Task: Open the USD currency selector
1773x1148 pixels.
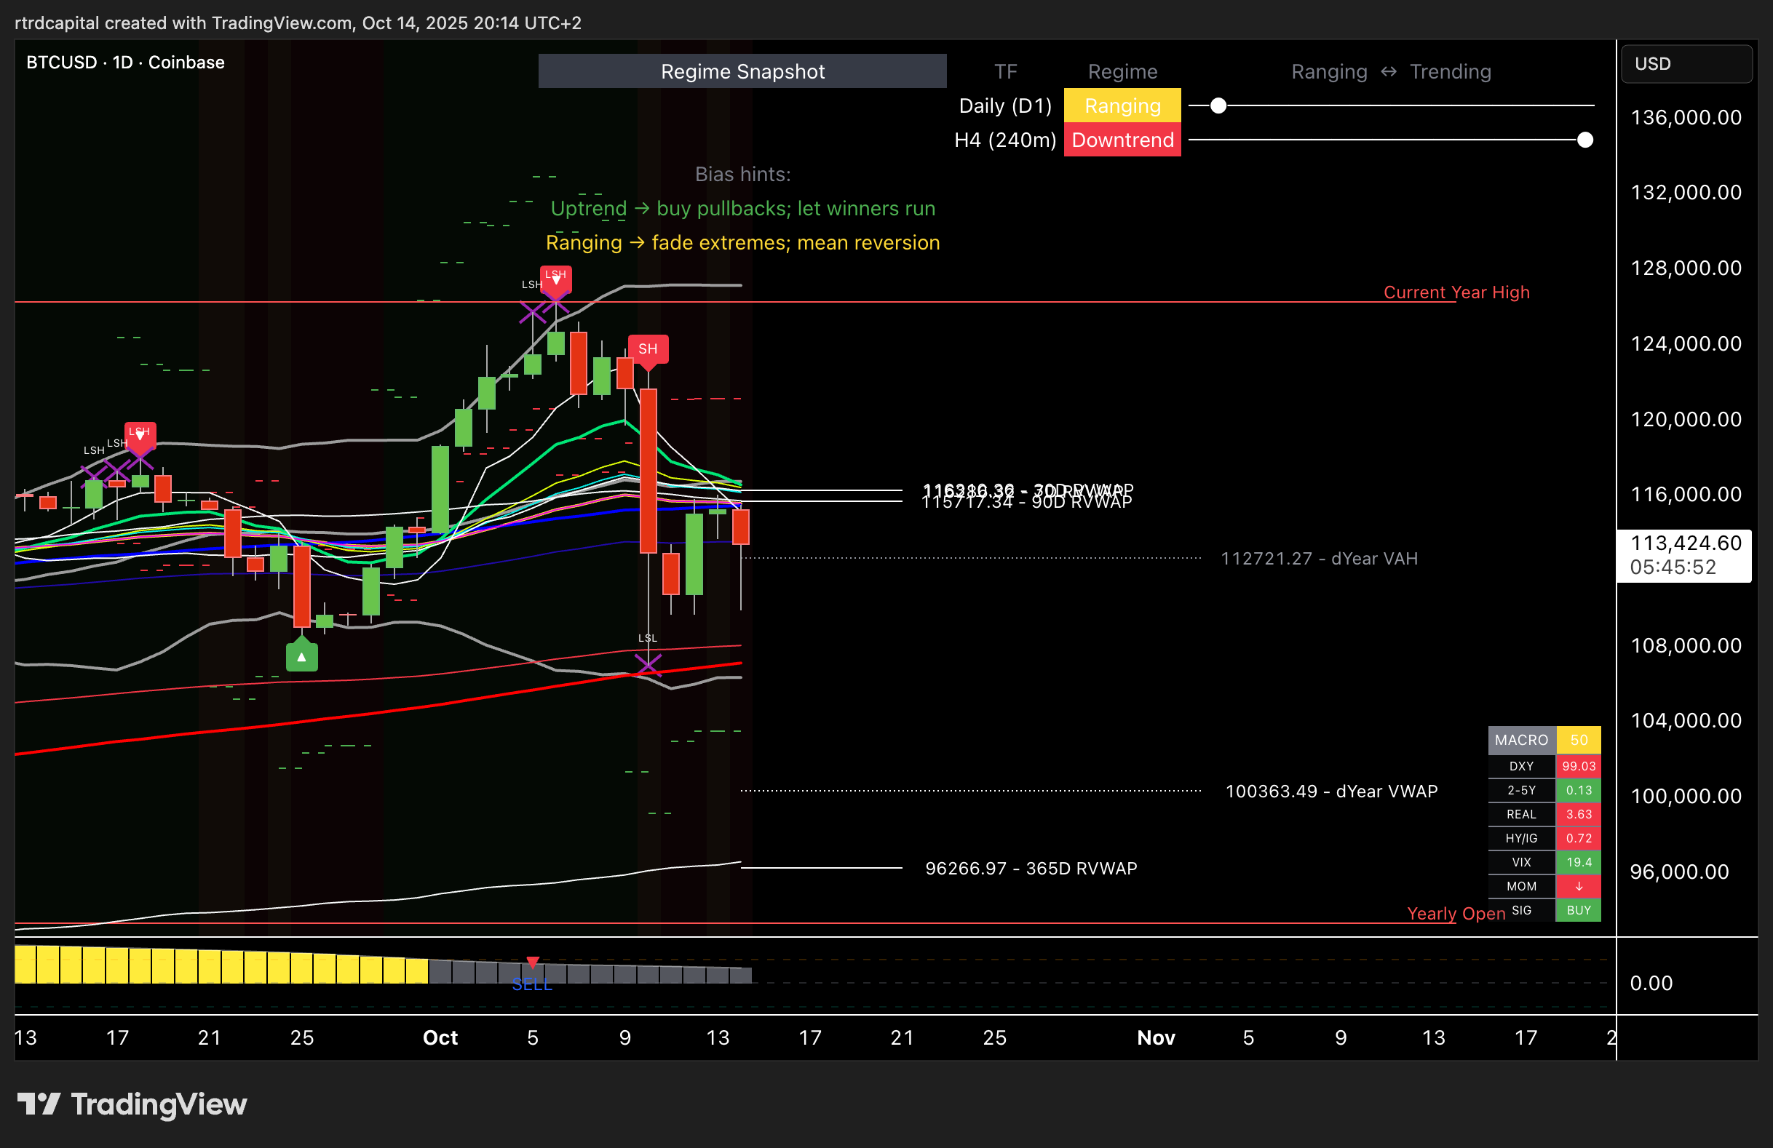Action: (1686, 64)
